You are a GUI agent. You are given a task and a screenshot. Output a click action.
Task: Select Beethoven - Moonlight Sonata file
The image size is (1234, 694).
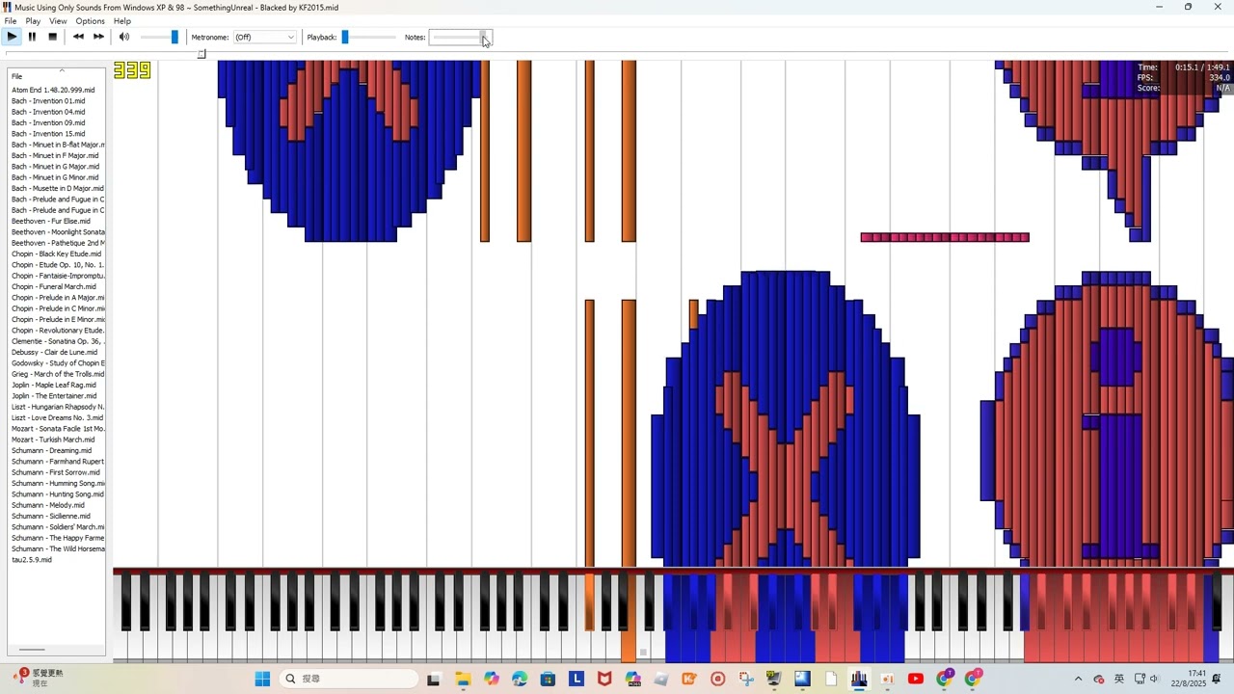click(58, 231)
